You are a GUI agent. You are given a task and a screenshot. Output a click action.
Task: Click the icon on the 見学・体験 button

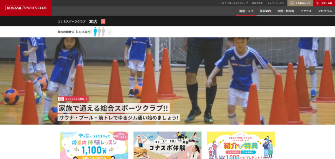tap(317, 3)
